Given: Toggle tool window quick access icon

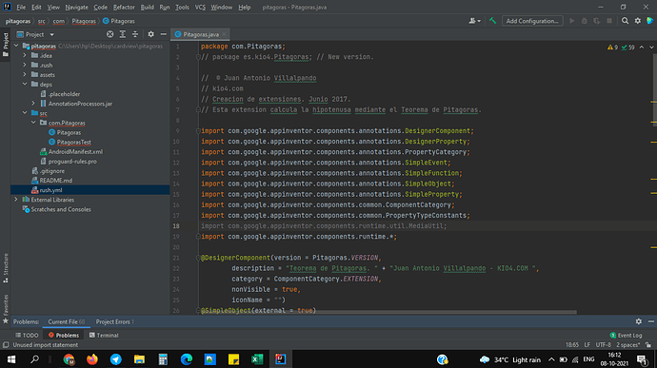Looking at the screenshot, I should (x=6, y=345).
